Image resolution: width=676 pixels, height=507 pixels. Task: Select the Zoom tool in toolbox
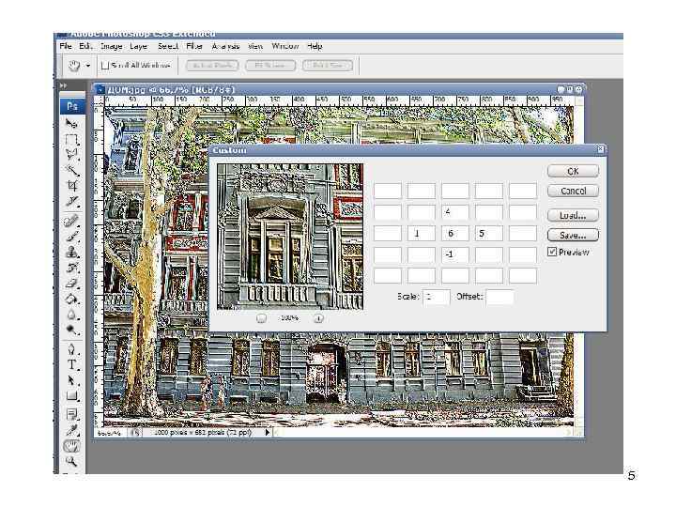point(71,461)
